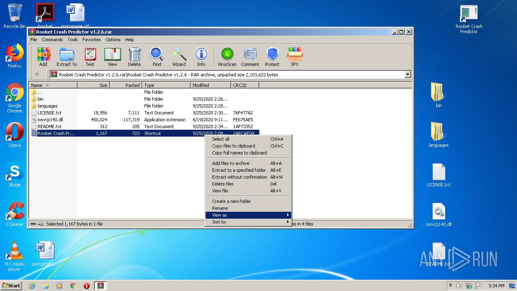Choose View file in context menu
The image size is (517, 291).
tap(248, 191)
